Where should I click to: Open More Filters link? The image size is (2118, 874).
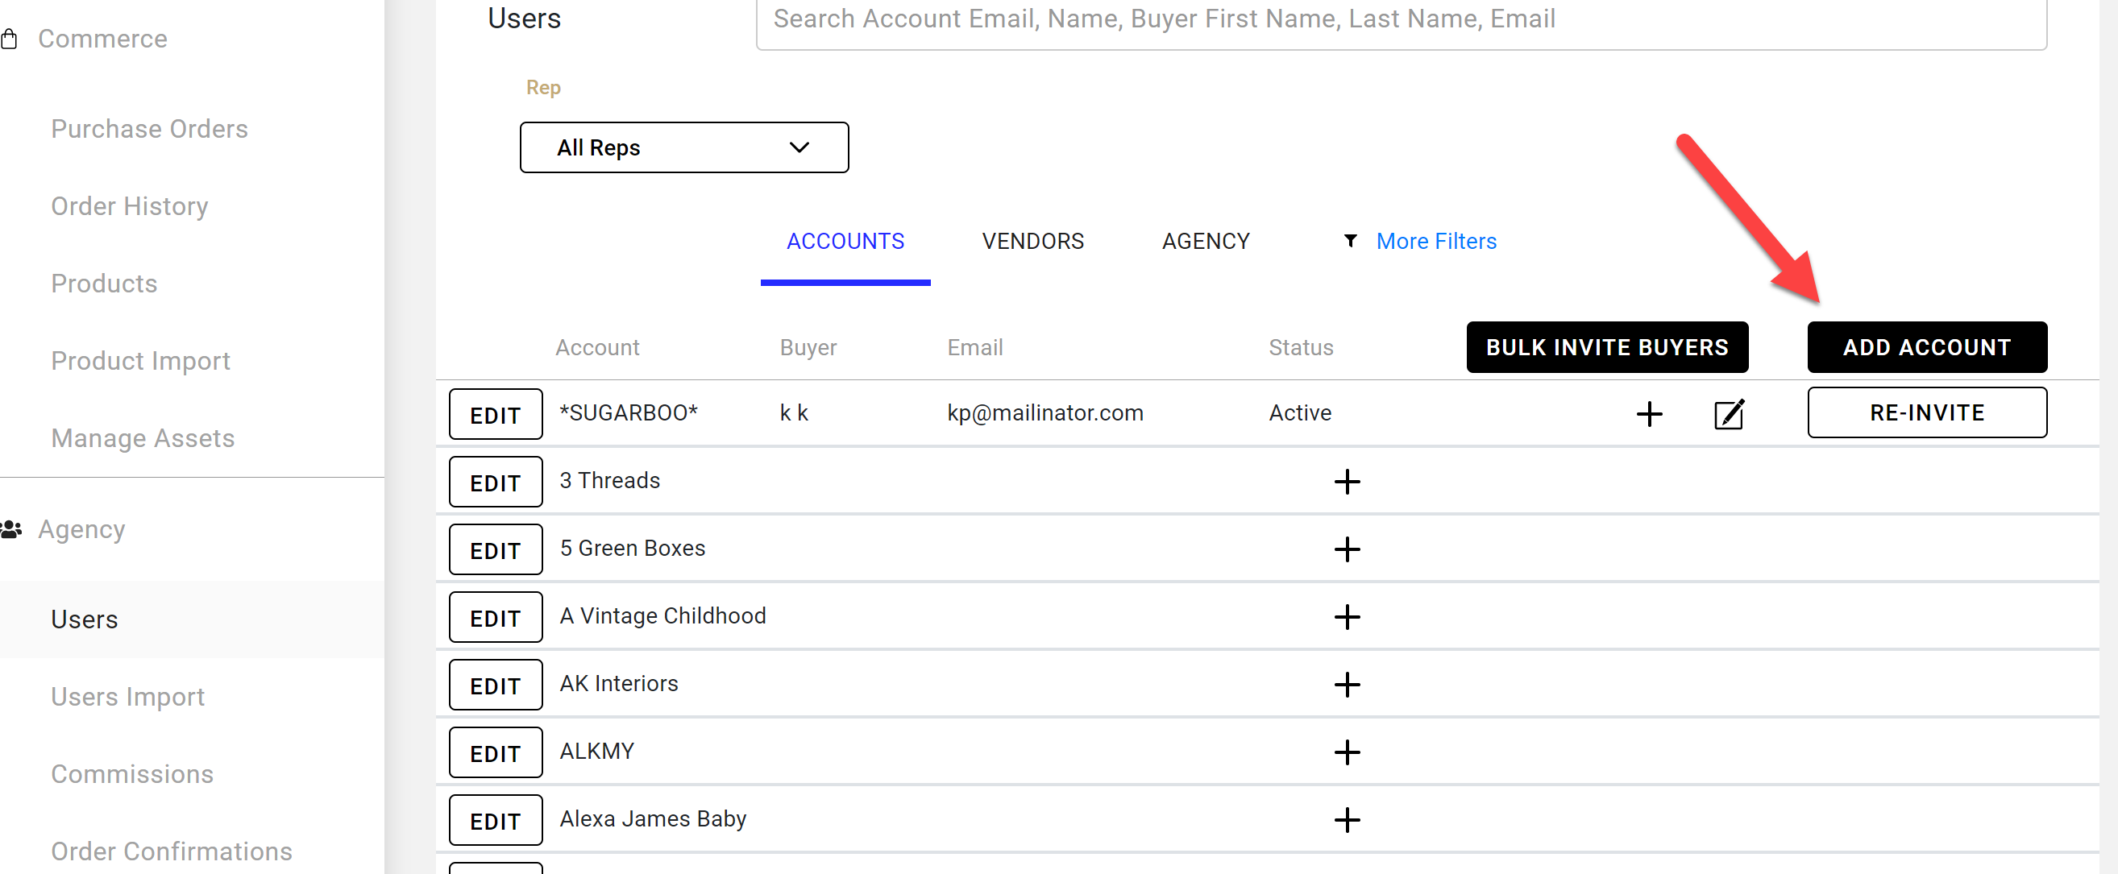[1435, 242]
